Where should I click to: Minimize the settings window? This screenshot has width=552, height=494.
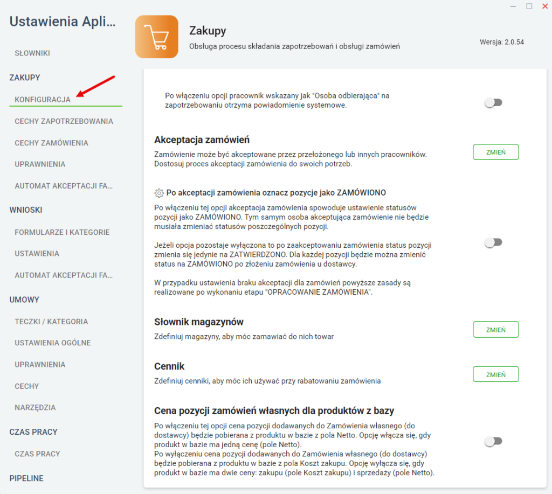(513, 6)
